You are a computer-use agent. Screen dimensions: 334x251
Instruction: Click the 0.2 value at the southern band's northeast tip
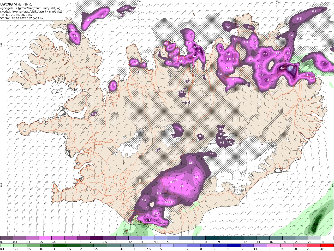click(212, 155)
